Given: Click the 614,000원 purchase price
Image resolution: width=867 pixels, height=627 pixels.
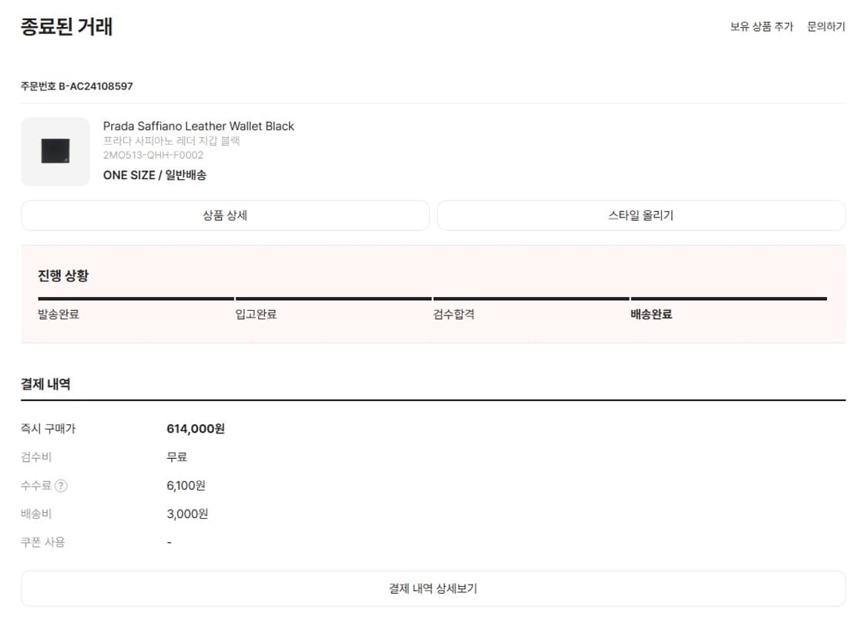Looking at the screenshot, I should (196, 429).
